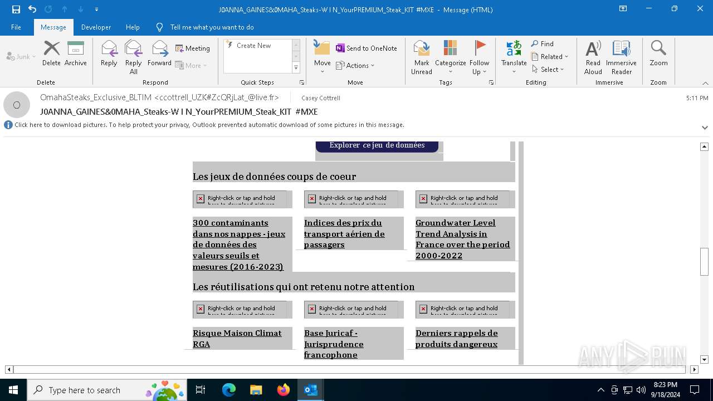The width and height of the screenshot is (713, 401).
Task: Expand the Related dropdown
Action: click(x=550, y=57)
